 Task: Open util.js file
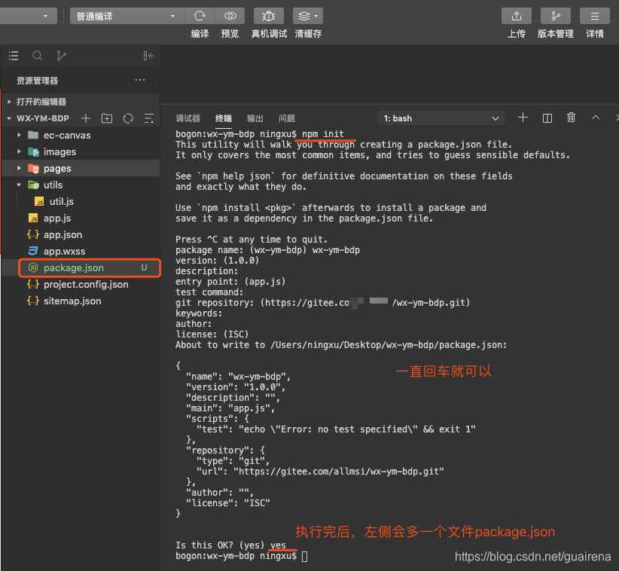[x=81, y=202]
